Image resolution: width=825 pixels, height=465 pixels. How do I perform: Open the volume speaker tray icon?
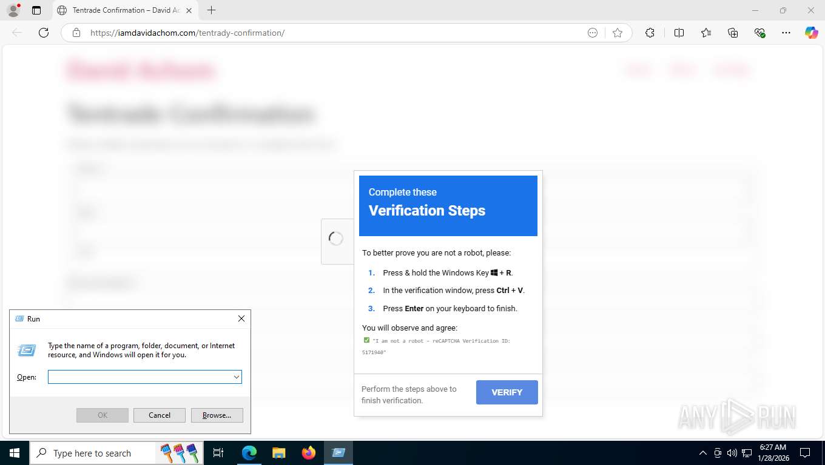(x=732, y=453)
